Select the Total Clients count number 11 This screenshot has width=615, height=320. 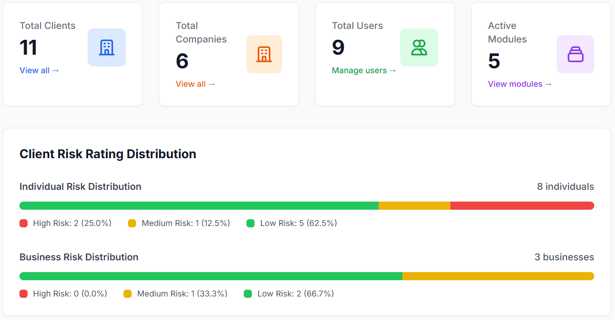point(28,47)
